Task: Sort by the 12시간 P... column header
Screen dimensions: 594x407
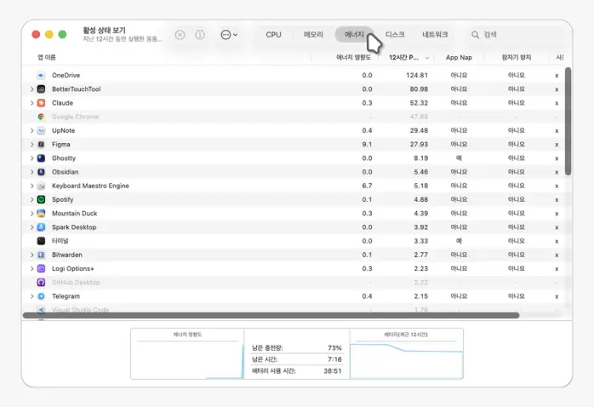Action: coord(404,58)
